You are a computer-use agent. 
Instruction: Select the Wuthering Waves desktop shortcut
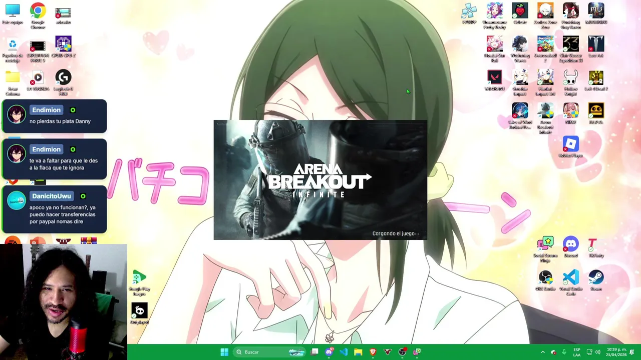pos(520,49)
